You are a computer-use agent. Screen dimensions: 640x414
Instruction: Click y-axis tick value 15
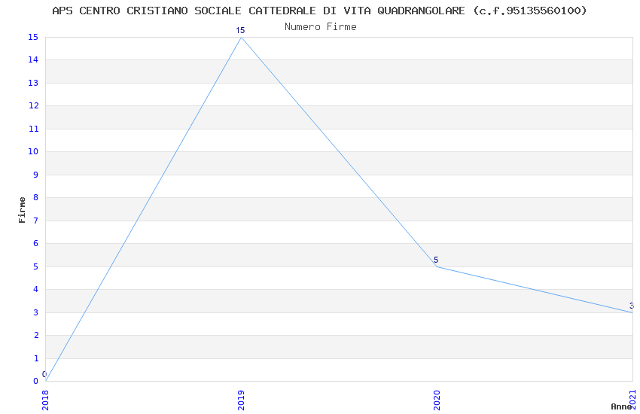point(33,37)
